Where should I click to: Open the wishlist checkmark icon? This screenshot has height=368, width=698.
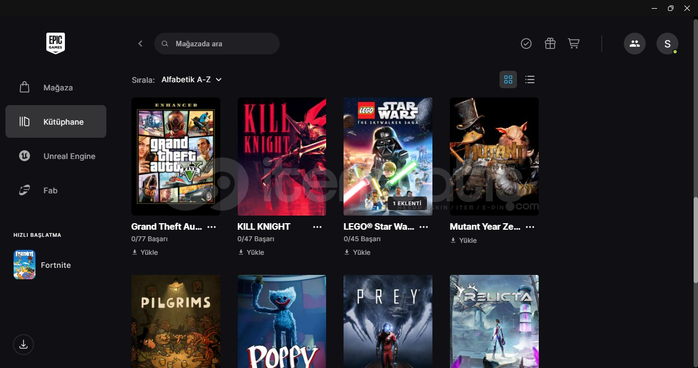[x=526, y=44]
